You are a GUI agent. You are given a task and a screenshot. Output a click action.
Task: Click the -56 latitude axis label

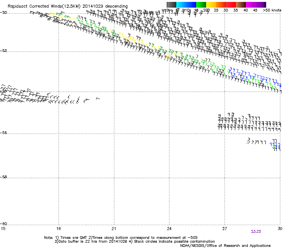pyautogui.click(x=3, y=133)
